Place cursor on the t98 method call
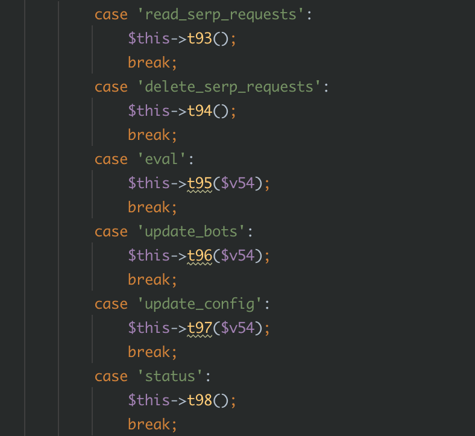 coord(200,400)
